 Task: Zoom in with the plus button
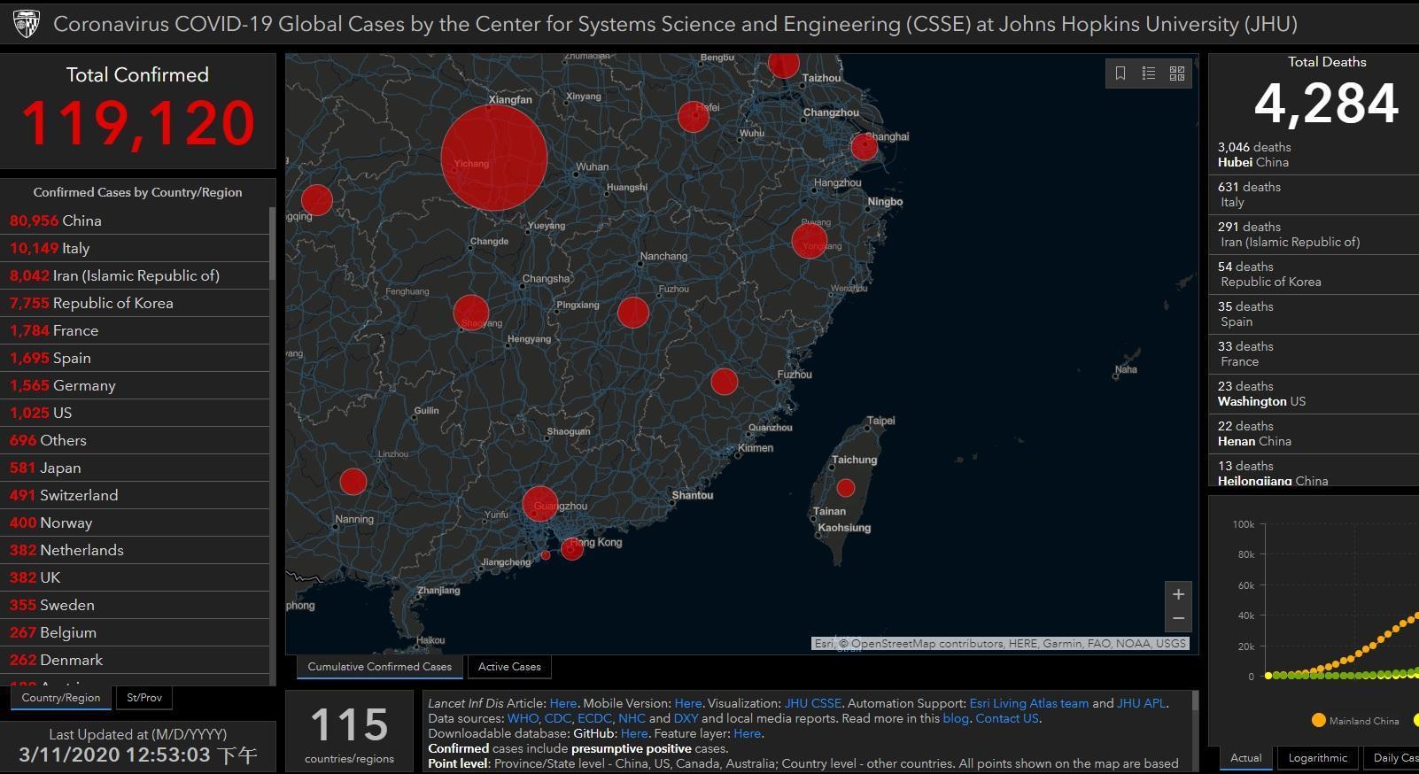click(1178, 594)
